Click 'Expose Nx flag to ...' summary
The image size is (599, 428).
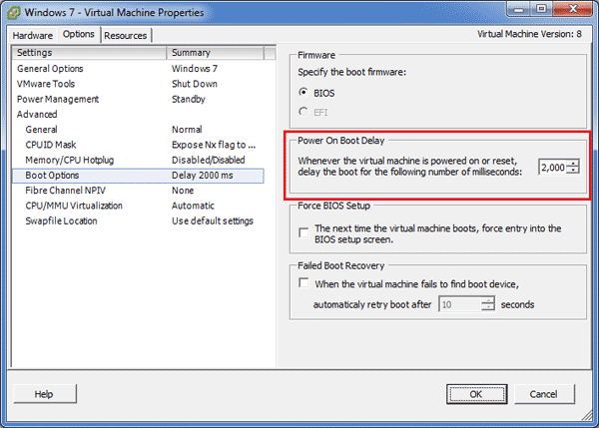point(214,145)
